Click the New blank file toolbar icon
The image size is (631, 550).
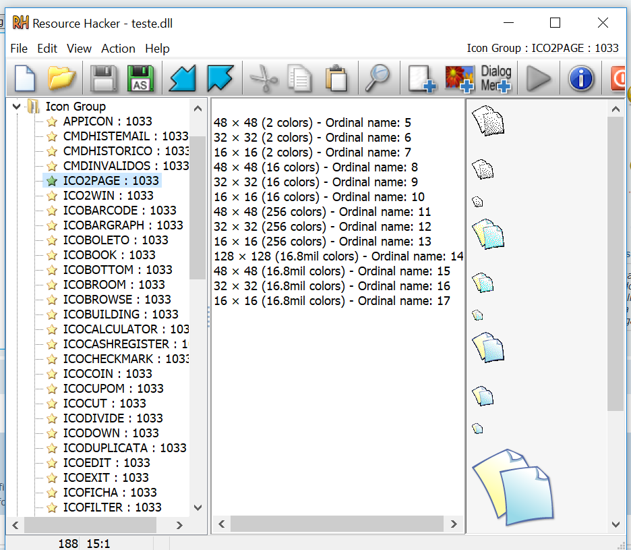coord(25,79)
